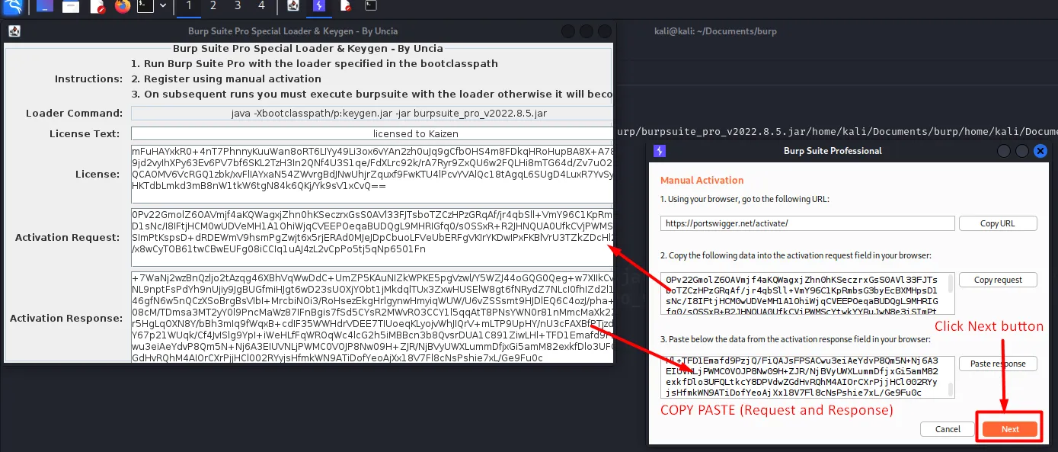Open the terminal emulator launcher icon
This screenshot has height=452, width=1058.
[145, 8]
